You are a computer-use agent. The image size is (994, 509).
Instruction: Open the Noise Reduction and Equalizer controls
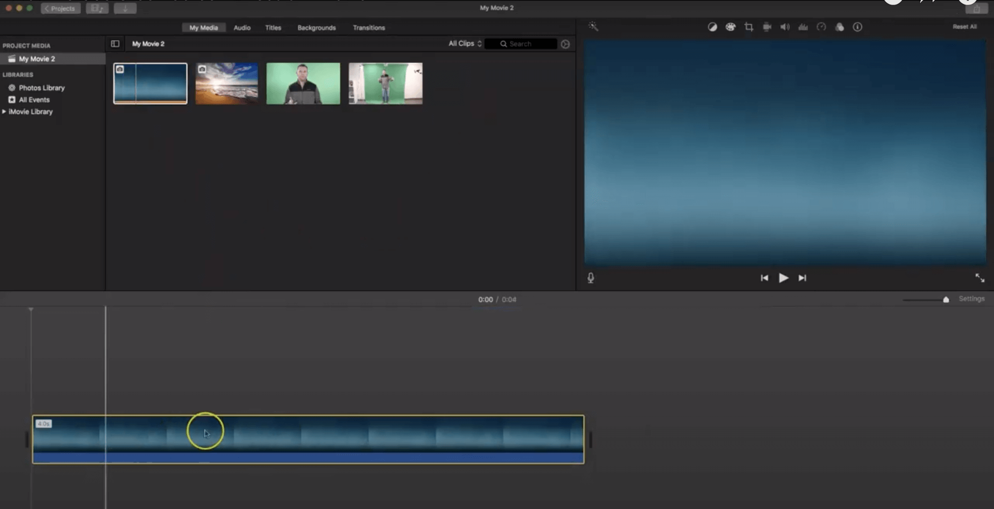point(803,27)
